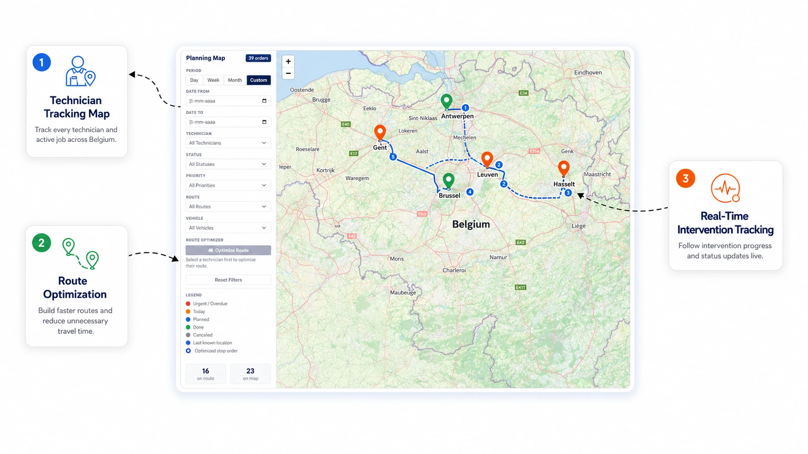Click the green Done legend dot
Viewport: 808px width, 454px height.
188,327
